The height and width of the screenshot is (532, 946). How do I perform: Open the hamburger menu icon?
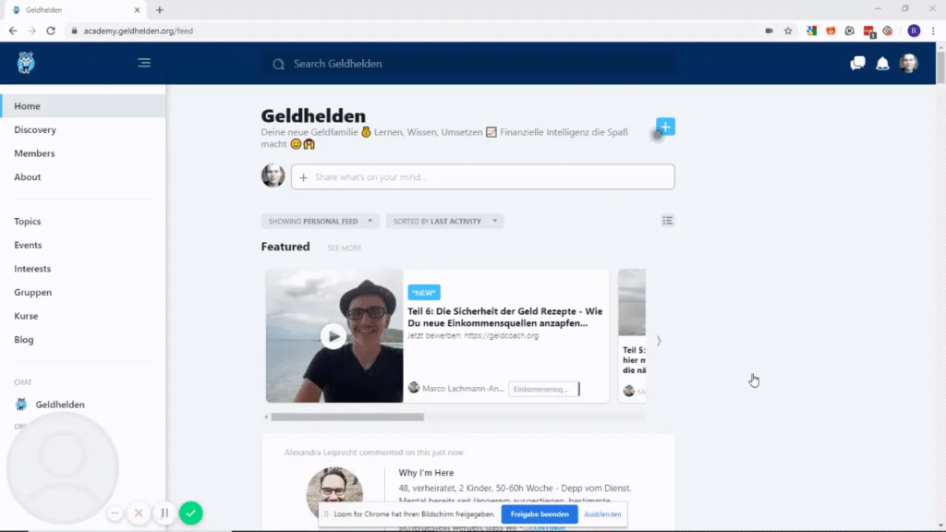click(x=144, y=63)
